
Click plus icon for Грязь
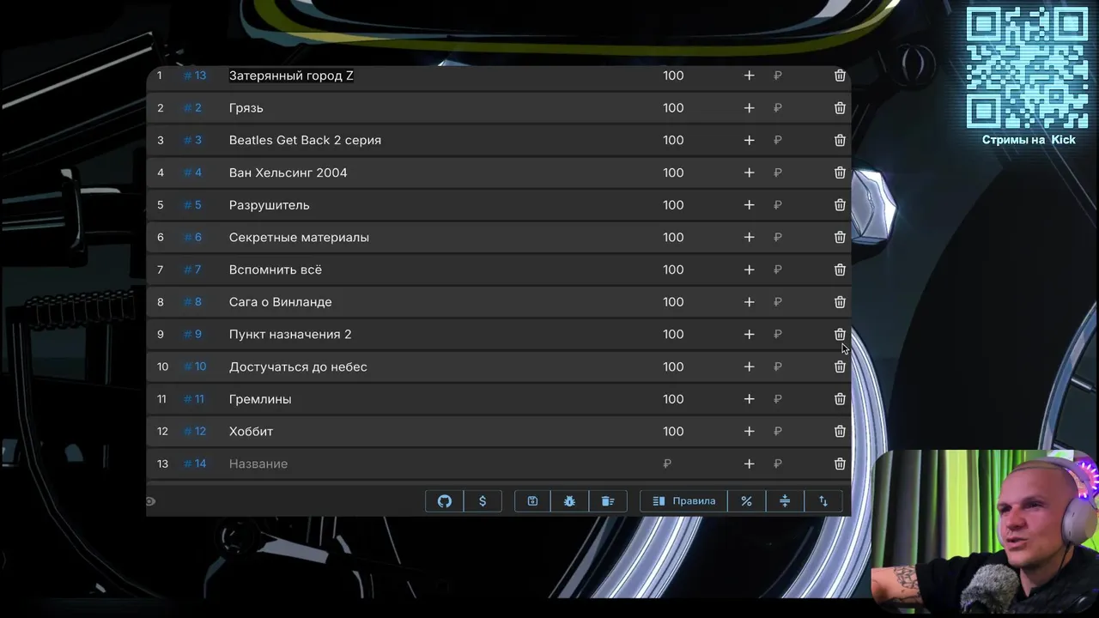749,108
